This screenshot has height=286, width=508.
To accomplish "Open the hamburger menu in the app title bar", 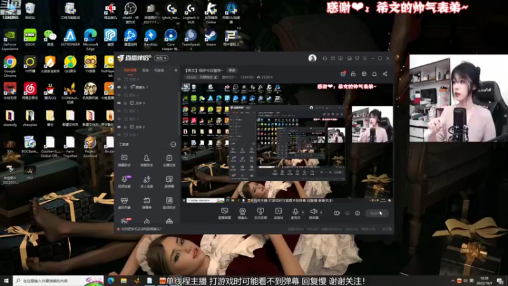I will [x=364, y=58].
